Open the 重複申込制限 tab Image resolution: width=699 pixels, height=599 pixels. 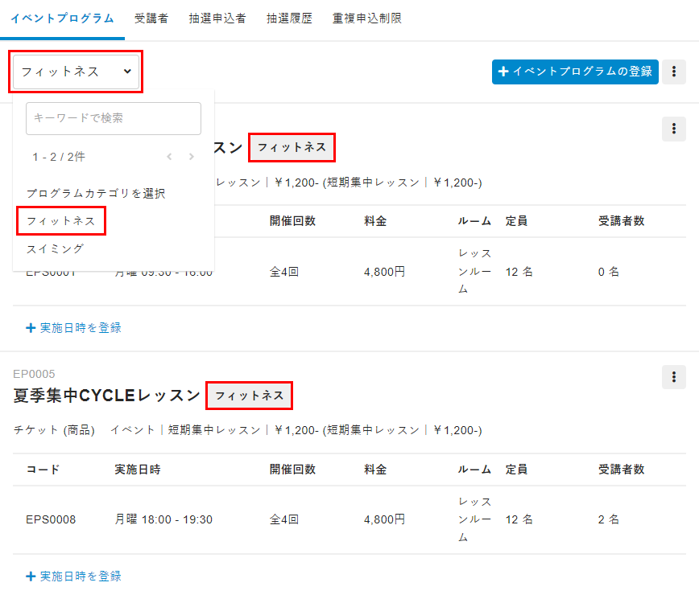coord(366,18)
